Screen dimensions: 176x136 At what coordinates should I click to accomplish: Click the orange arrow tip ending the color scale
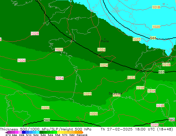point(83,132)
